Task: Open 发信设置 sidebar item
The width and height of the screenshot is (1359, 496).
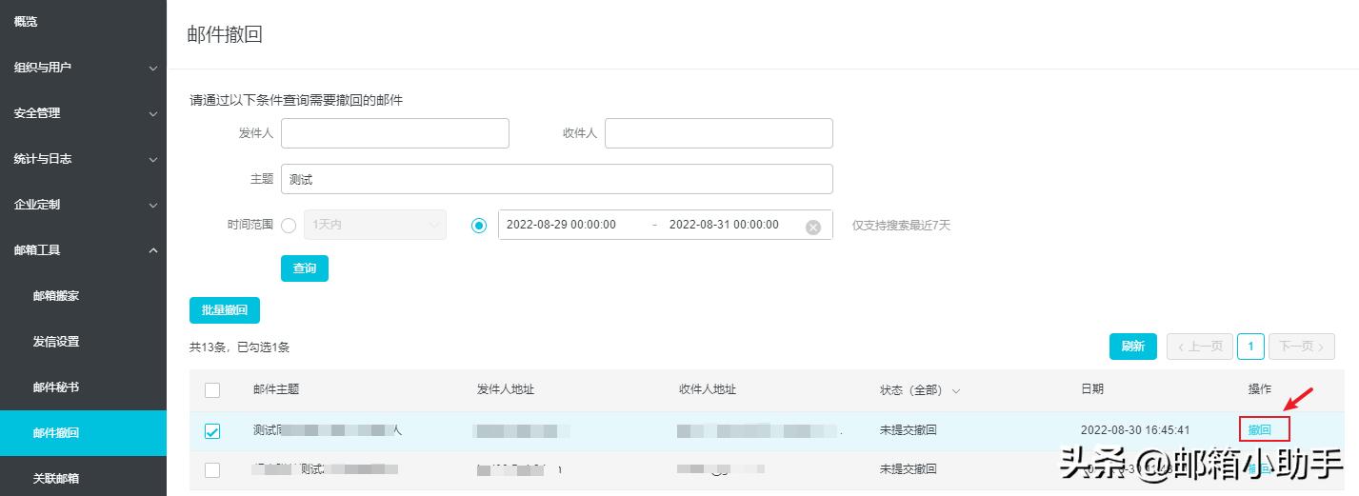Action: click(x=56, y=341)
